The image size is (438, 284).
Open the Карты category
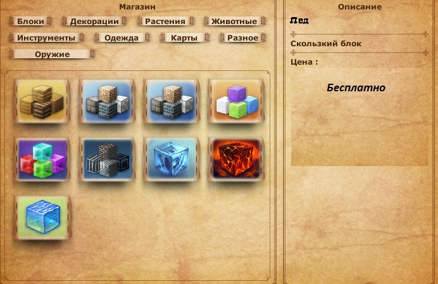pos(184,38)
